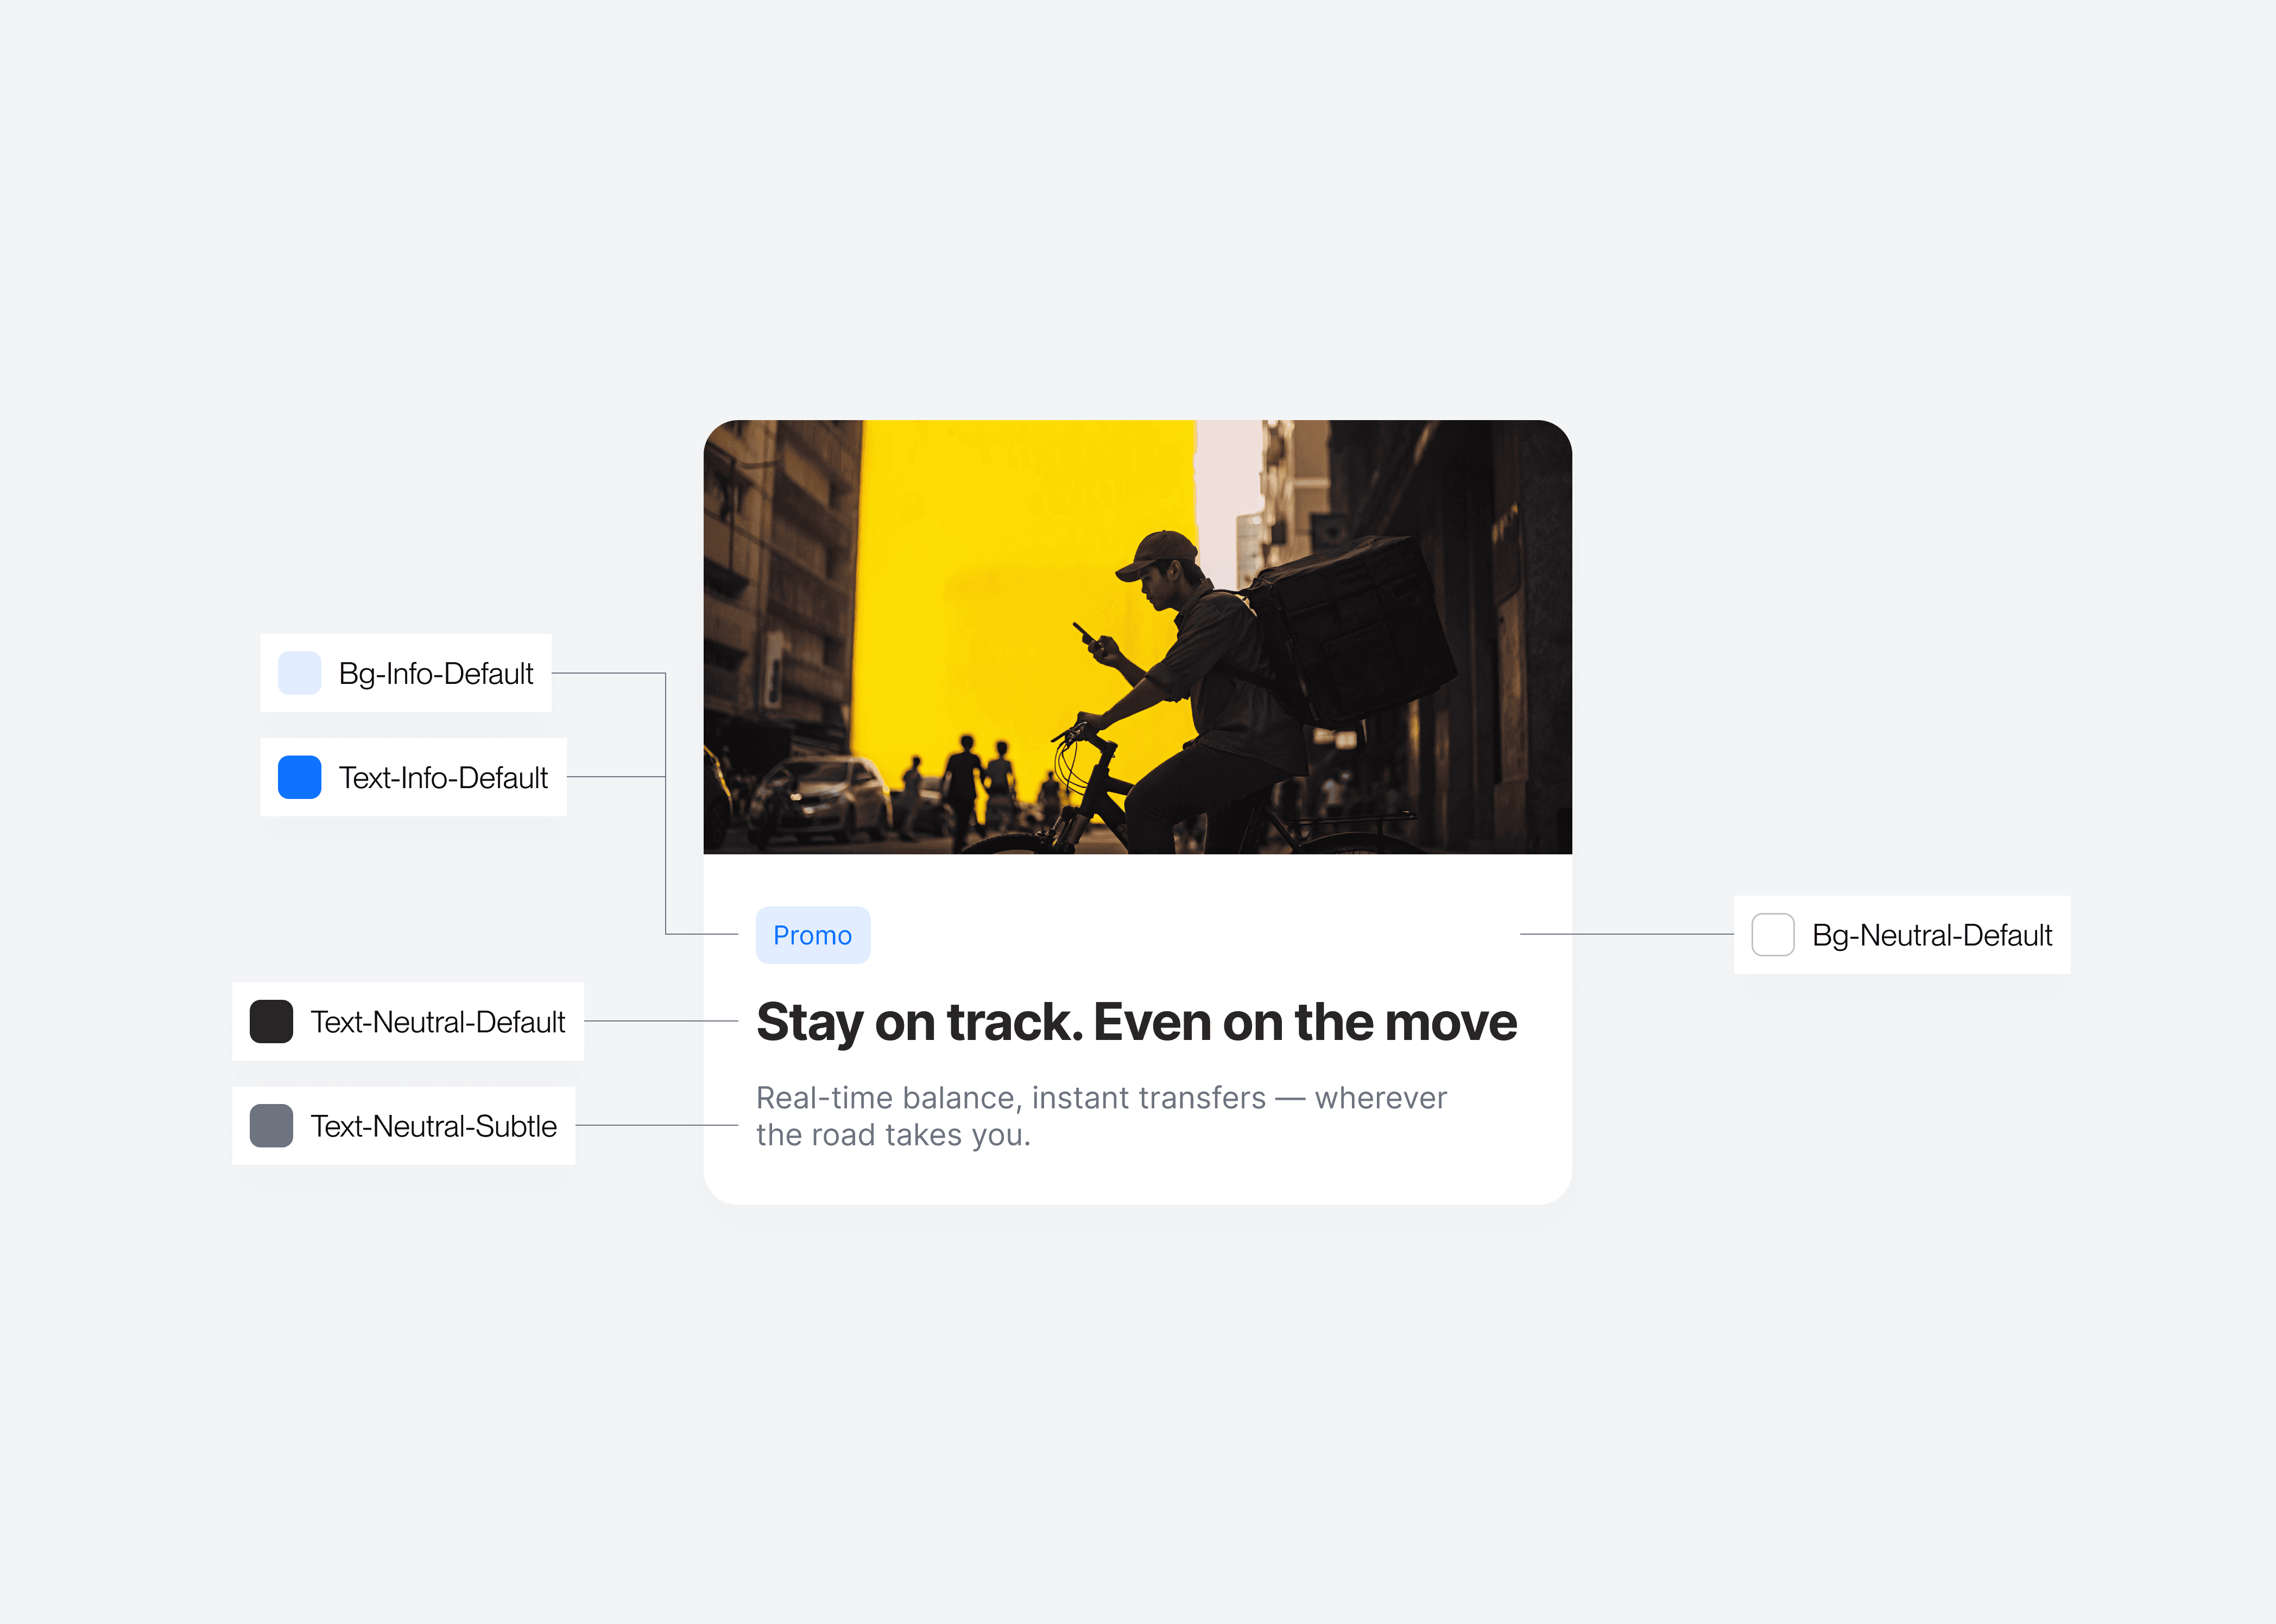Select the Bg-Info-Default label text
The width and height of the screenshot is (2276, 1624).
click(436, 673)
